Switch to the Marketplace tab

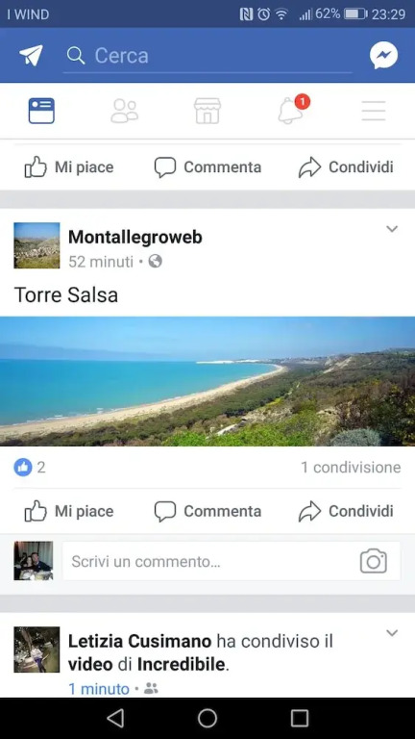pos(207,111)
